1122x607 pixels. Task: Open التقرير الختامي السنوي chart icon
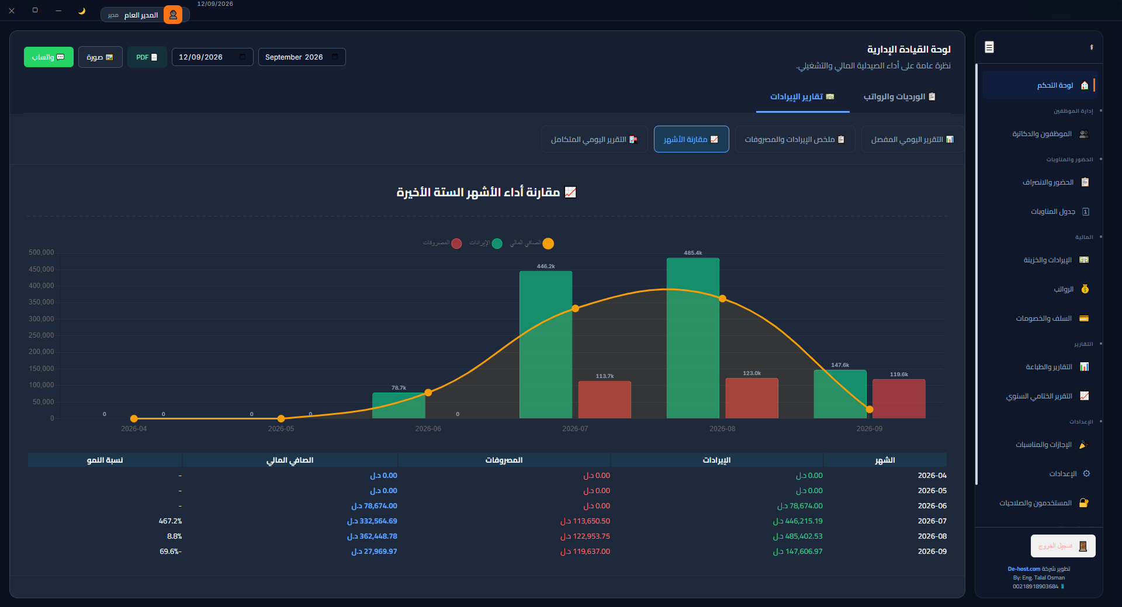pos(1085,396)
